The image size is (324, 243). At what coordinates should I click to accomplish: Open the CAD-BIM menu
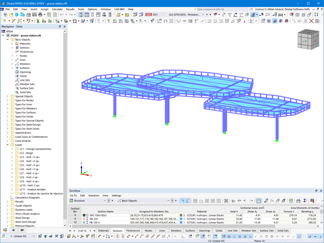point(119,9)
